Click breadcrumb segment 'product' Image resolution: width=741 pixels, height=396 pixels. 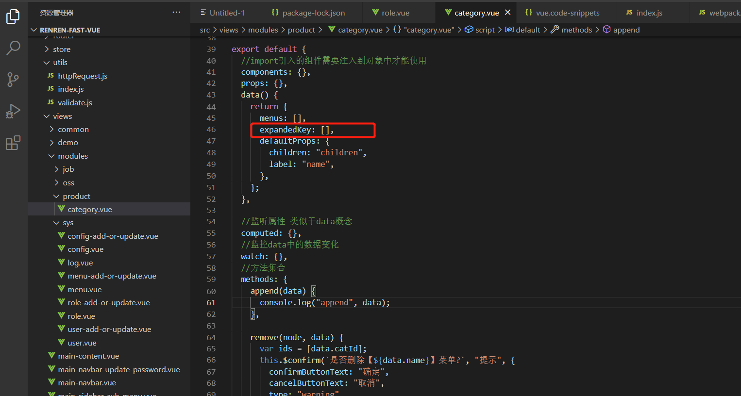click(x=302, y=30)
